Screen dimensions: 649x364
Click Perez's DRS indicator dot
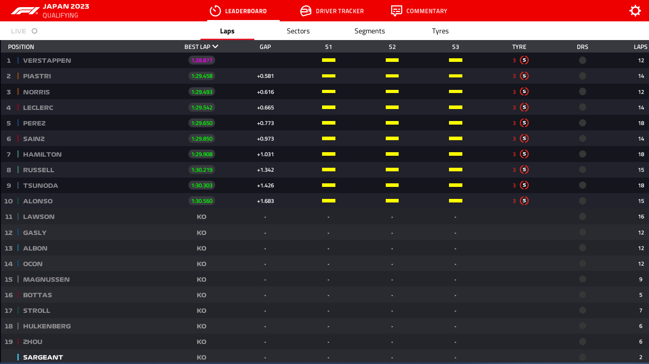582,123
